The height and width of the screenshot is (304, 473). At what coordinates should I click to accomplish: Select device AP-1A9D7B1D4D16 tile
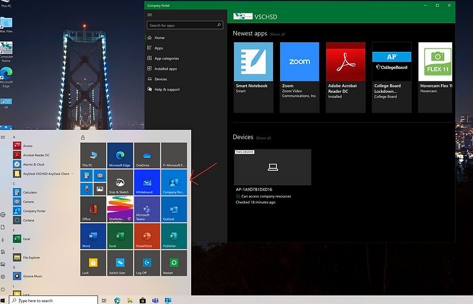coord(273,167)
